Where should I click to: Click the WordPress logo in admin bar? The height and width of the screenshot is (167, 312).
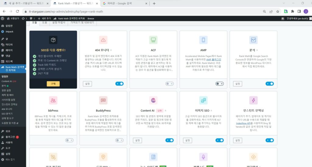pos(2,19)
